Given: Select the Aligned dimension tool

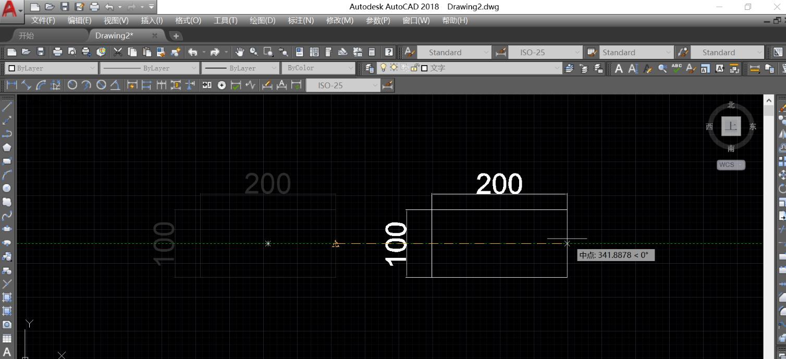Looking at the screenshot, I should pos(26,85).
